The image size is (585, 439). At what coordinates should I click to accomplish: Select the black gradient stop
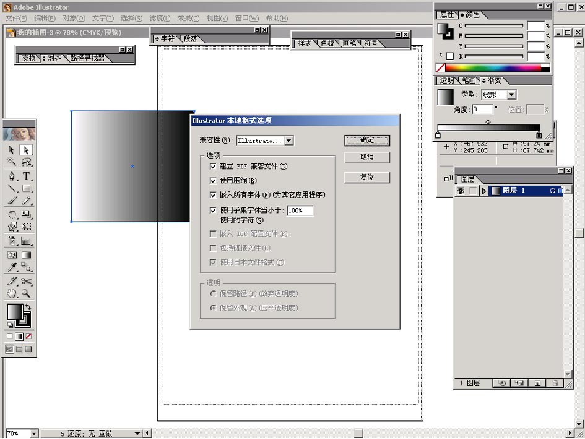coord(539,135)
